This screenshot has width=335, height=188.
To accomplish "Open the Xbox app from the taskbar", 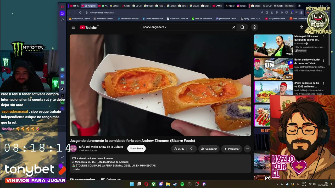I will 154,184.
